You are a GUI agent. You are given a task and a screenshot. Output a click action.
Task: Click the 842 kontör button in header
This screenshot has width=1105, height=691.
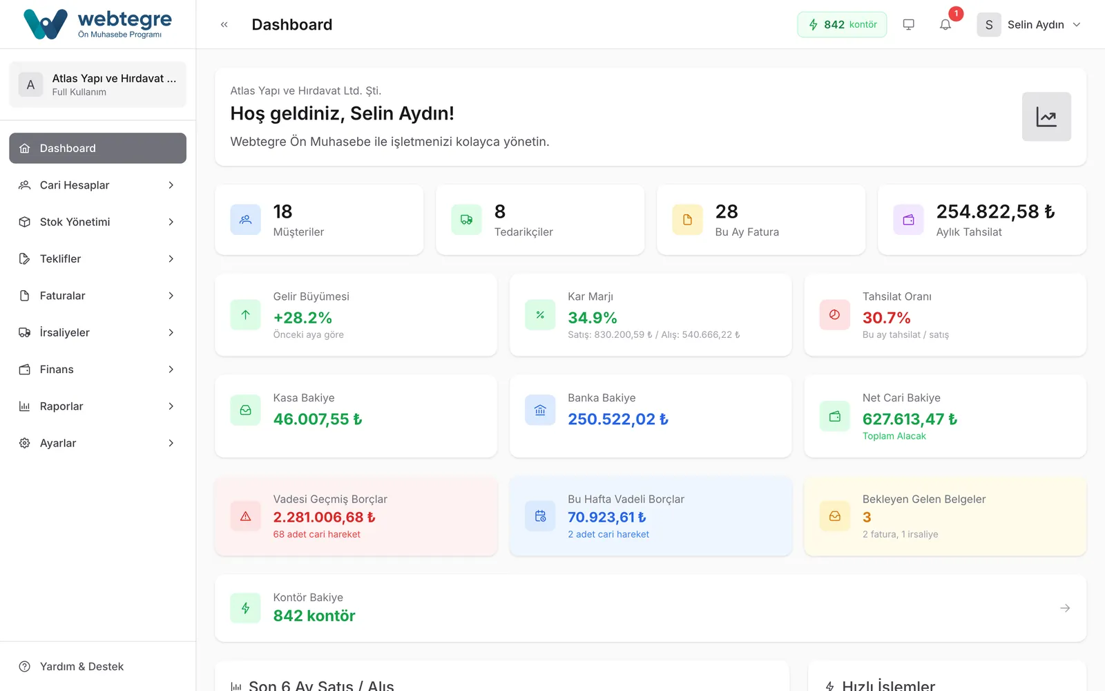842,25
